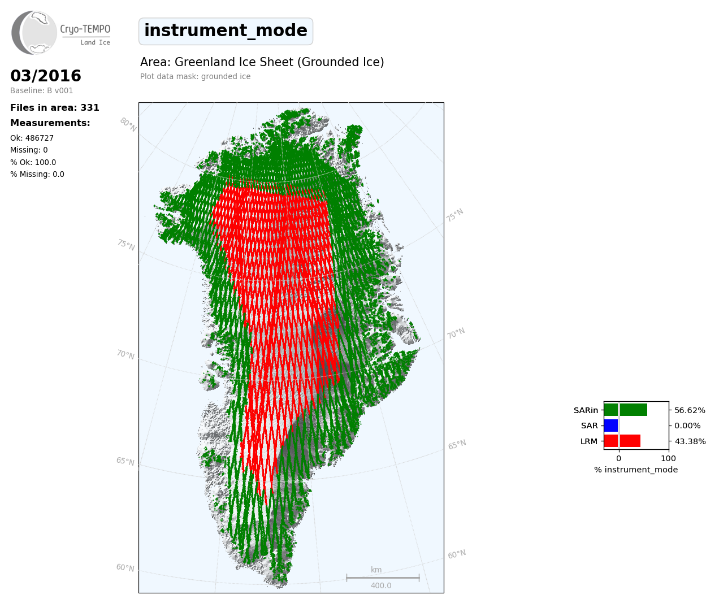Click the 400.0 km scale bar
Screen dimensions: 719x599
pos(383,578)
